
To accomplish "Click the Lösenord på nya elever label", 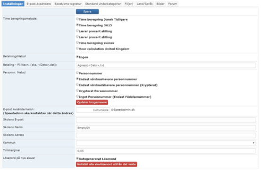I will pyautogui.click(x=19, y=158).
